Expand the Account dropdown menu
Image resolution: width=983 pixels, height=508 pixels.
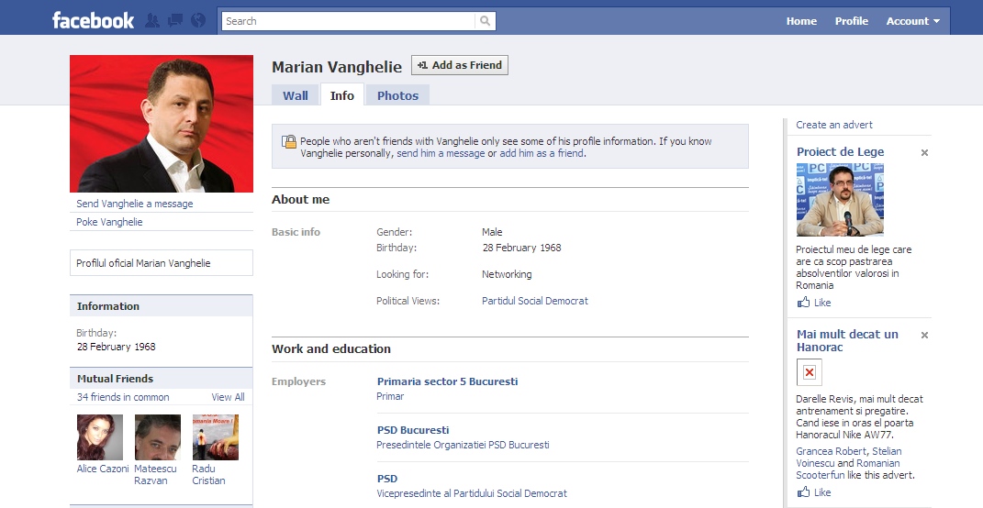click(x=912, y=21)
